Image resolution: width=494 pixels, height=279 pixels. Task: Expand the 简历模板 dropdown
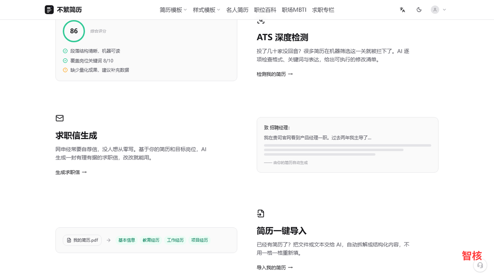(x=173, y=10)
